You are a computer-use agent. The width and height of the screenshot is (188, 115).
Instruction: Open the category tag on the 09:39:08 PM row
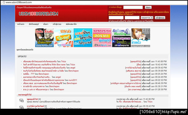133,71
